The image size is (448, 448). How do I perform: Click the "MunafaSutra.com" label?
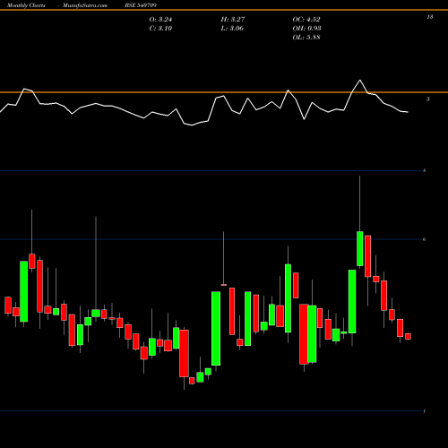85,5
